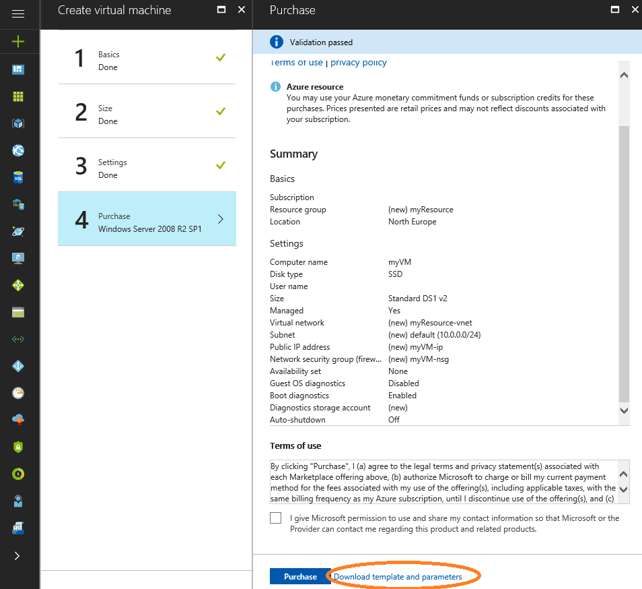Click the '(new) myResource' resource group value
The image size is (642, 589).
coord(421,210)
